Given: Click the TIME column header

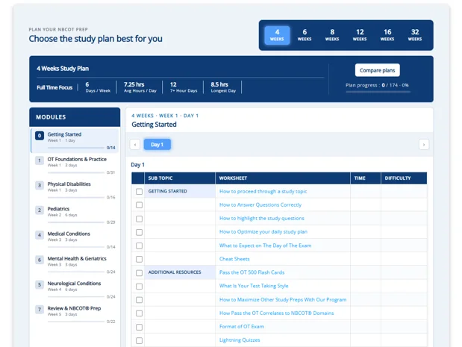Looking at the screenshot, I should 366,178.
